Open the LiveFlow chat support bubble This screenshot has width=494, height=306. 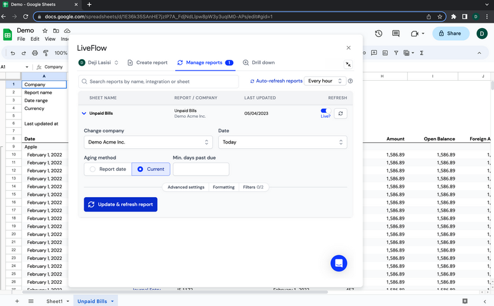click(x=339, y=263)
